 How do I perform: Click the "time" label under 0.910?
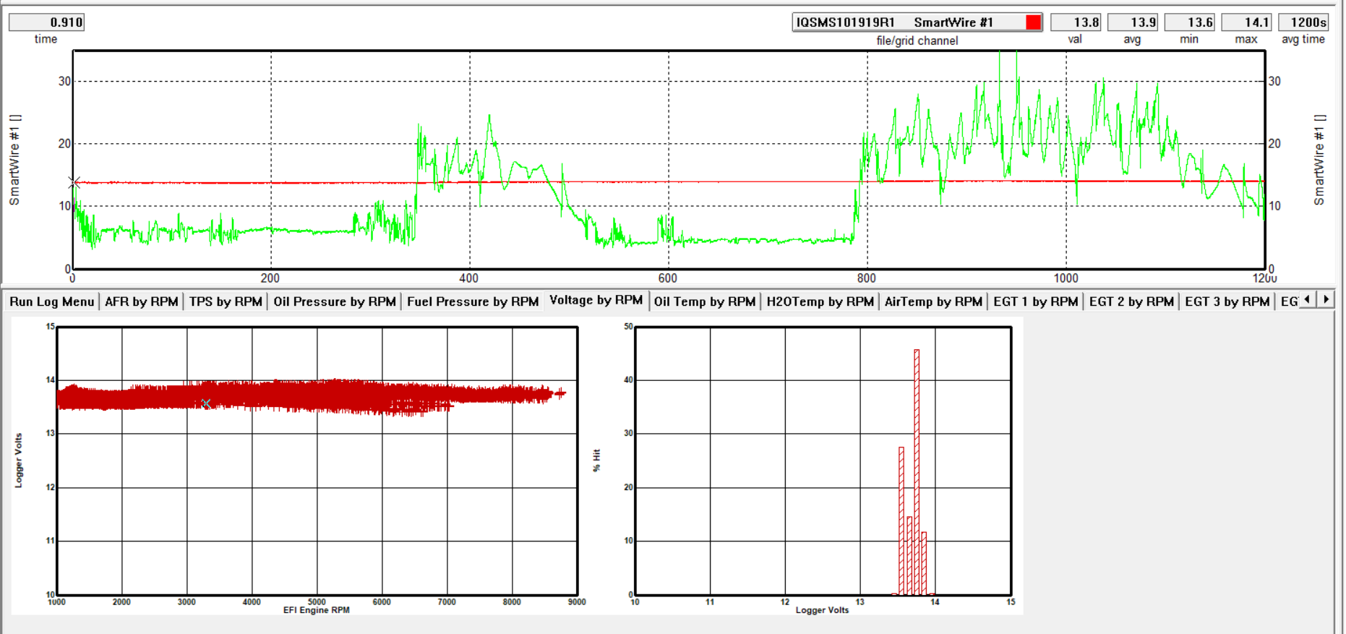pyautogui.click(x=46, y=39)
